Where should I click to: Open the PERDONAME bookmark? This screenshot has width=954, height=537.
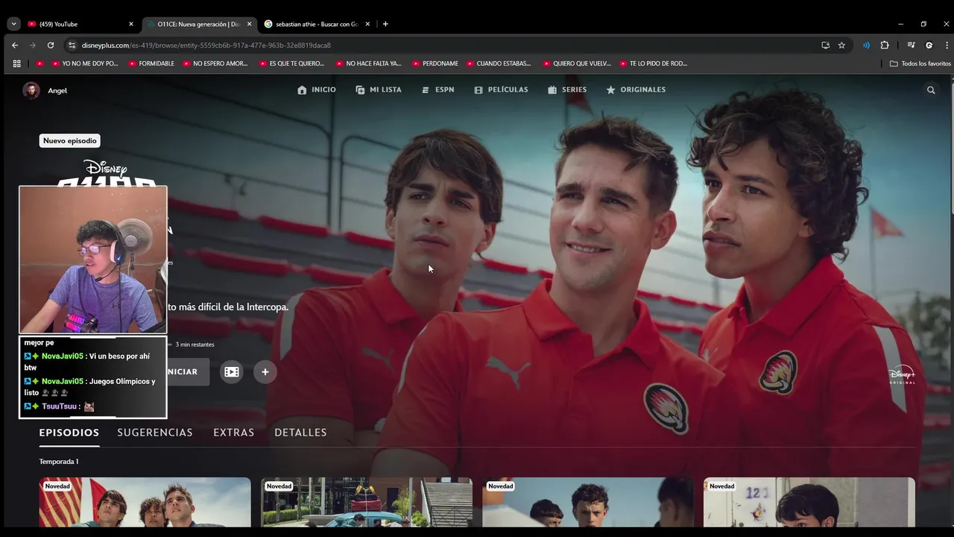point(435,63)
